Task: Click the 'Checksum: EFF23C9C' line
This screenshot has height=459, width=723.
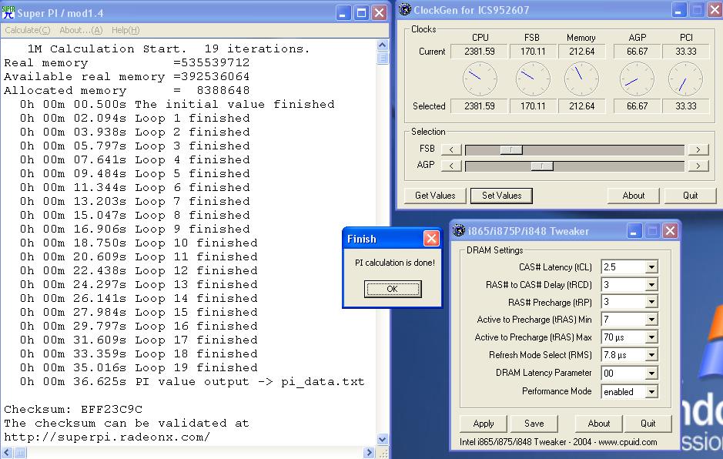Action: 73,409
